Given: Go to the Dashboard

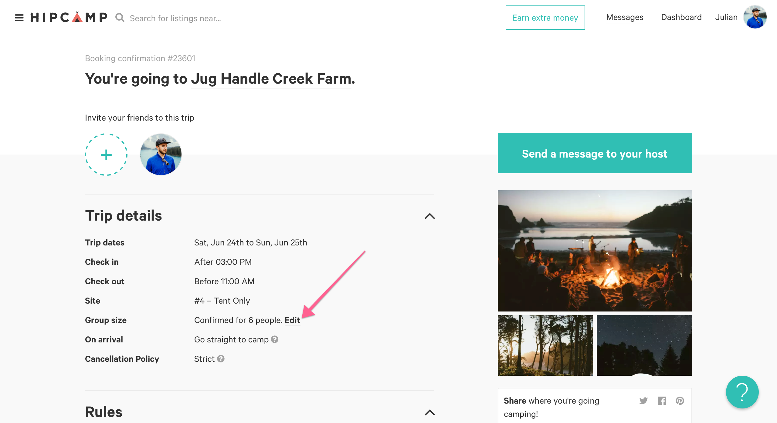Looking at the screenshot, I should 681,17.
